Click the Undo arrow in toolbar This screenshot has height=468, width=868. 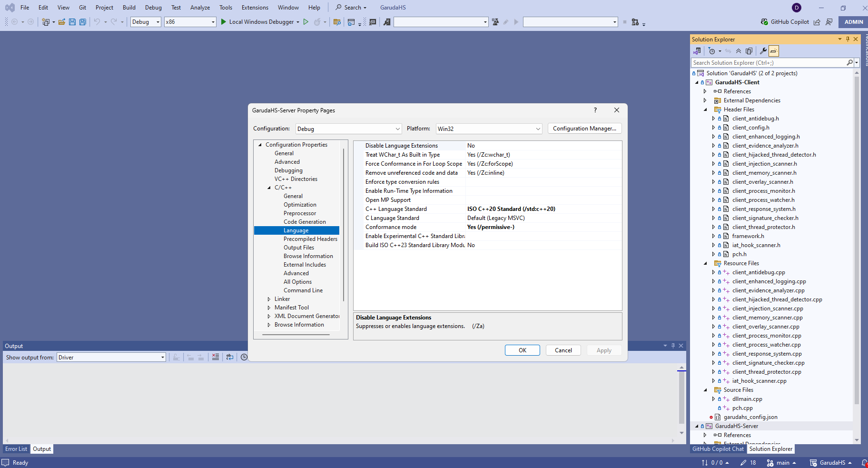click(x=97, y=22)
